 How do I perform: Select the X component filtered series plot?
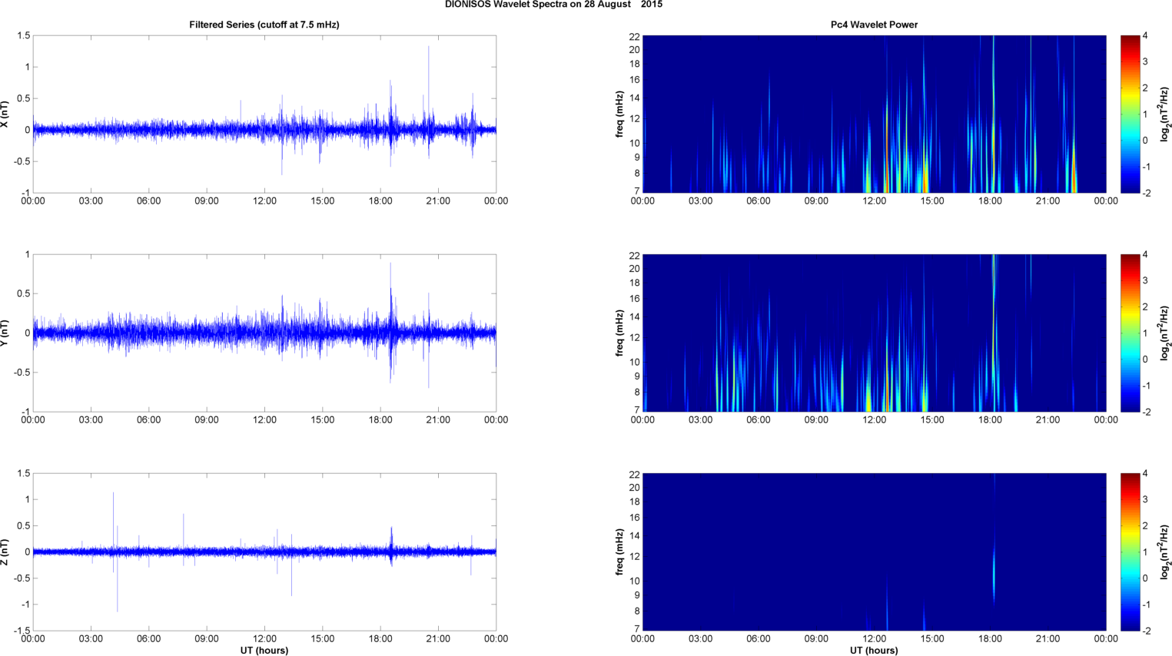click(x=264, y=114)
